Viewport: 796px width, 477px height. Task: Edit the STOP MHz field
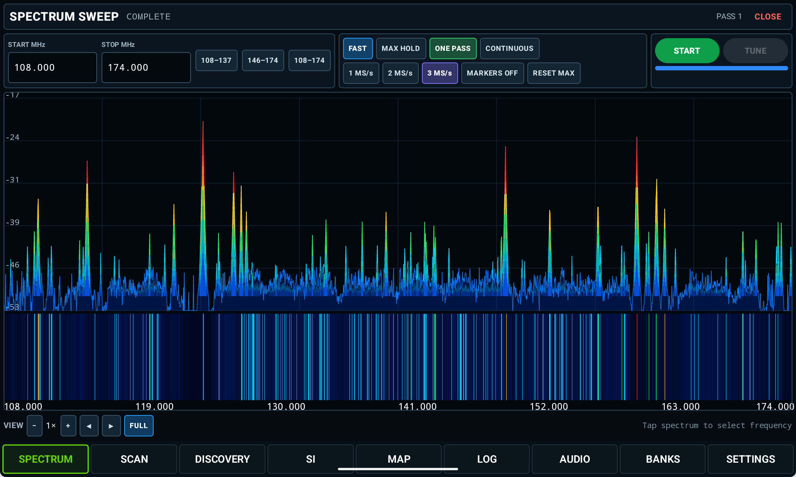pos(146,68)
